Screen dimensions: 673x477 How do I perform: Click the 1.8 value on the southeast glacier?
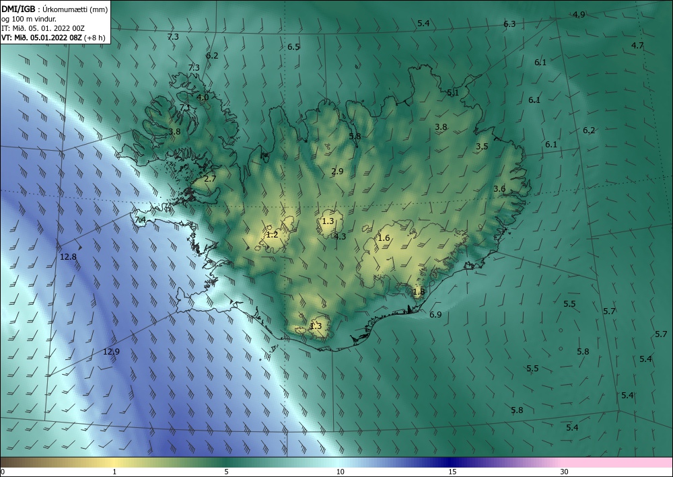click(x=419, y=292)
